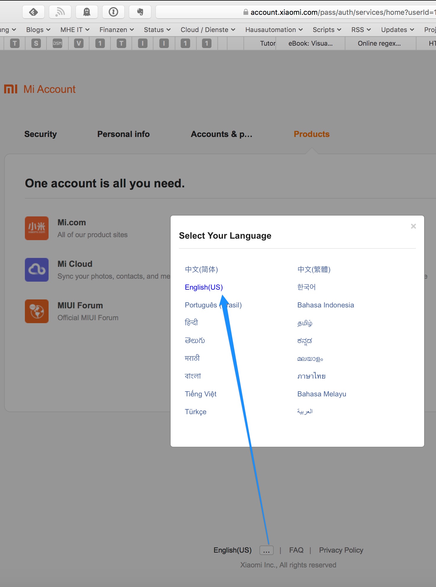Select Tamil தமிழ் language
The width and height of the screenshot is (436, 587).
[305, 323]
